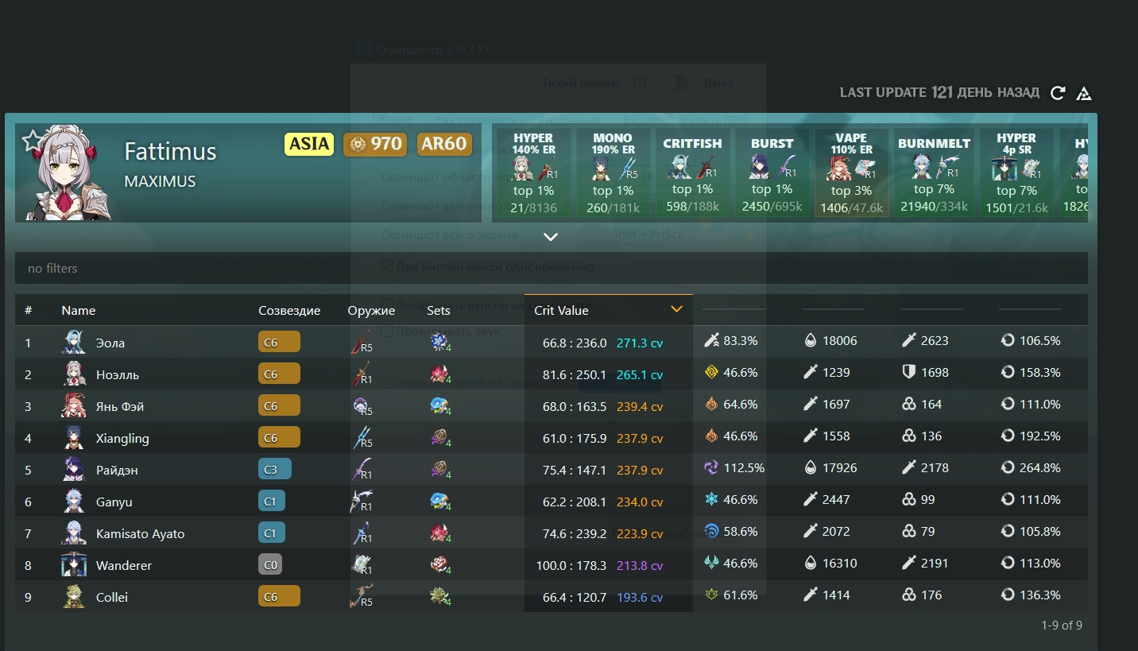Click Райдэн's Electro damage icon at 112.5%

click(711, 468)
